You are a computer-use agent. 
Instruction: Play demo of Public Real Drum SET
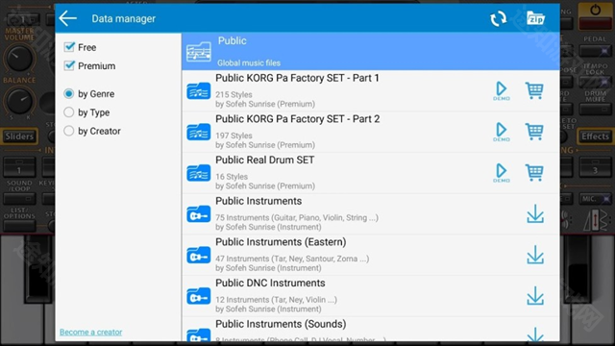502,173
